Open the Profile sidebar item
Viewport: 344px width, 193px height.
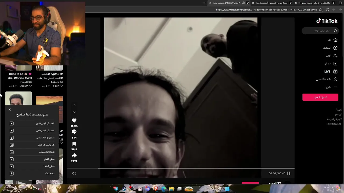click(x=327, y=79)
